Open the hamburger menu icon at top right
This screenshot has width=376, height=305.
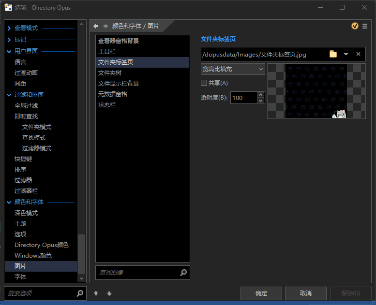pos(364,26)
